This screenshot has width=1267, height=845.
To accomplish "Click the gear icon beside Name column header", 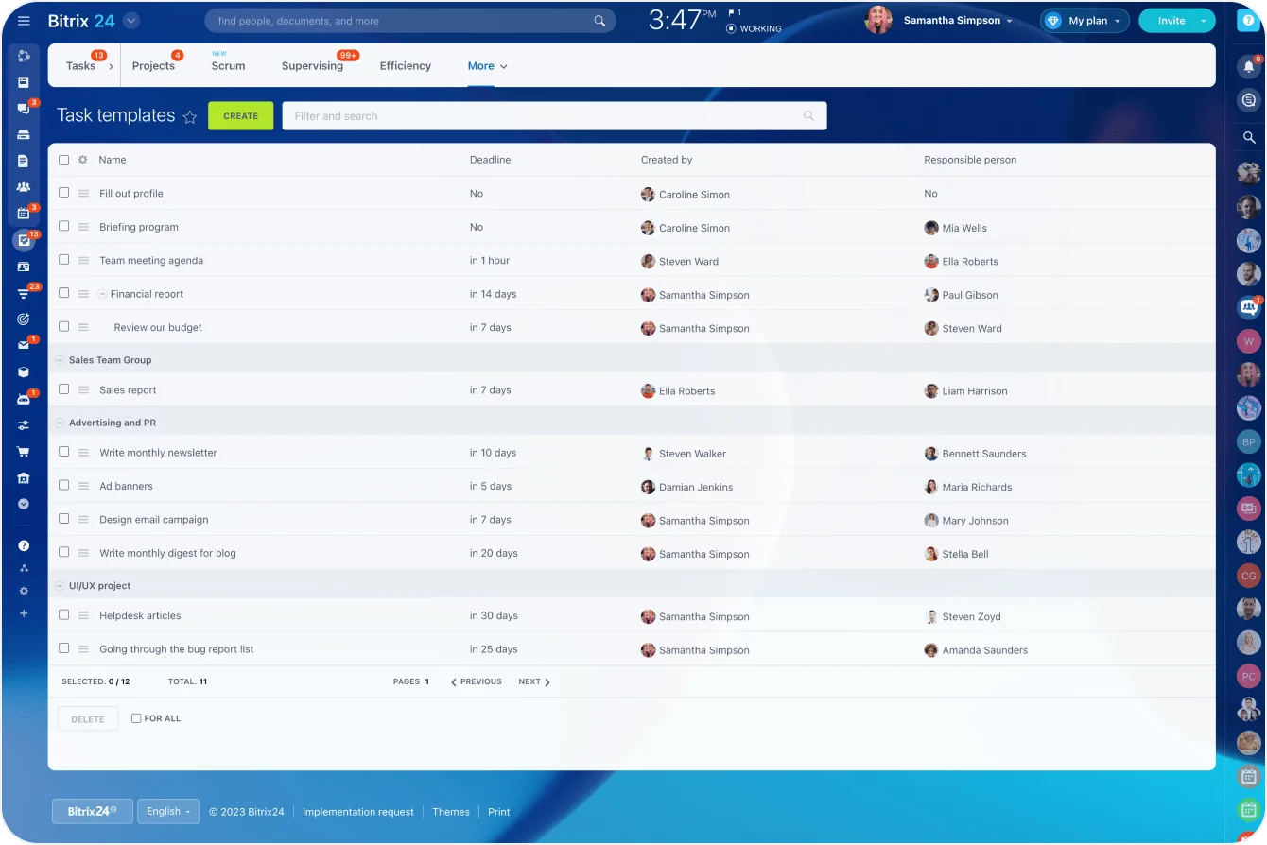I will pos(82,160).
